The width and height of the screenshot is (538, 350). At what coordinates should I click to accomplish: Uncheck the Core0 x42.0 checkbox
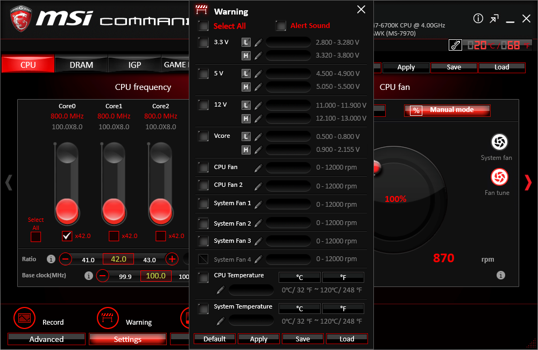click(67, 236)
